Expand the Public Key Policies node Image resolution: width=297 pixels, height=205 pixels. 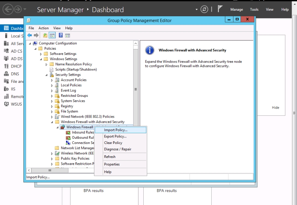[x=52, y=159]
